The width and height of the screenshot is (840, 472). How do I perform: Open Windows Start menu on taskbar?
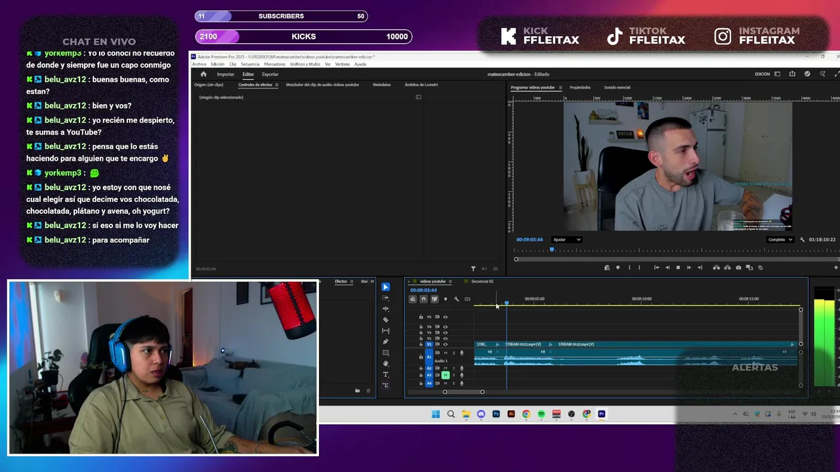(436, 414)
